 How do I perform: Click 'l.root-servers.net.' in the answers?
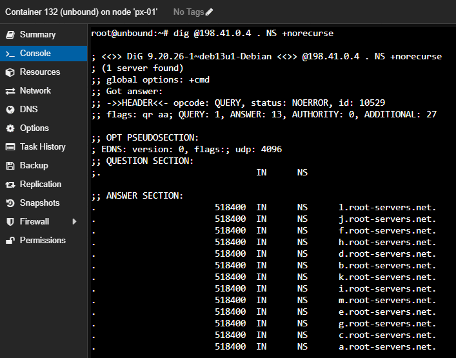[x=388, y=208]
